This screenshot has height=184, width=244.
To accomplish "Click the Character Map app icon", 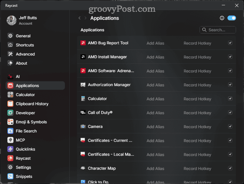I will (x=83, y=168).
